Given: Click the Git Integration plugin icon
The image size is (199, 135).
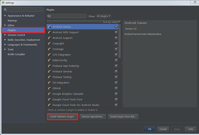Looking at the screenshot, I should pyautogui.click(x=49, y=83).
